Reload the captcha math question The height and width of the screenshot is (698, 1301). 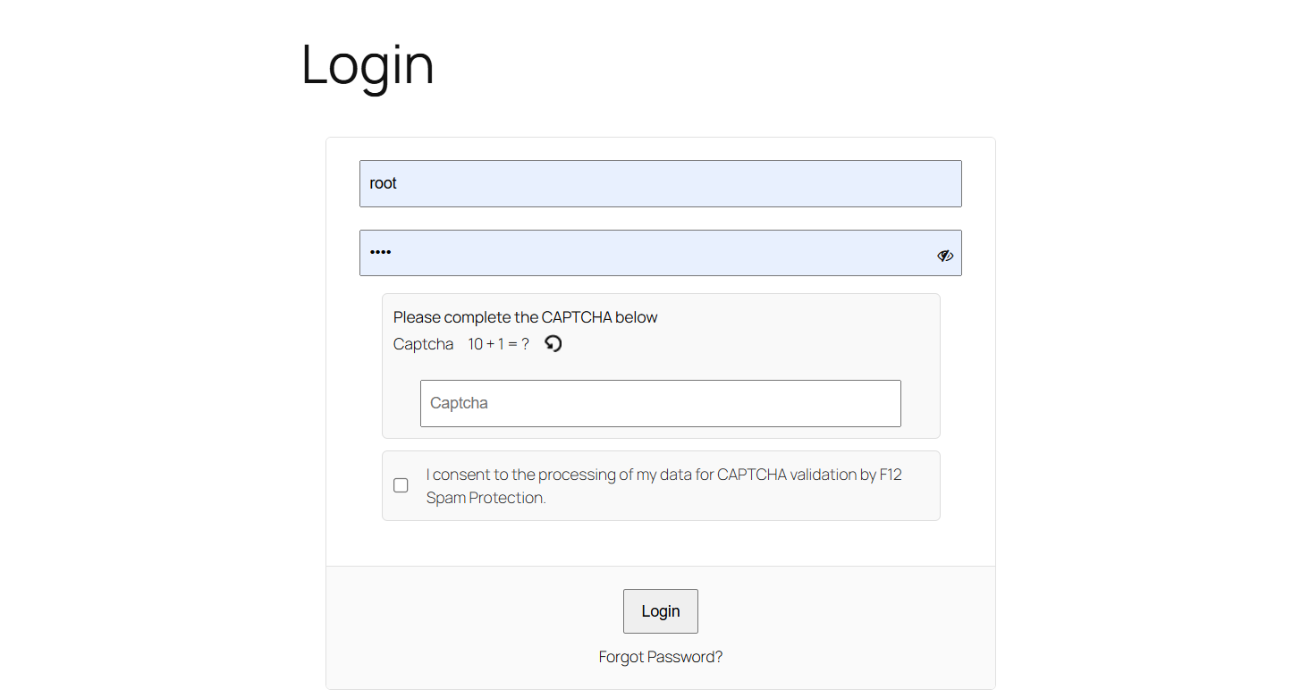pyautogui.click(x=553, y=343)
